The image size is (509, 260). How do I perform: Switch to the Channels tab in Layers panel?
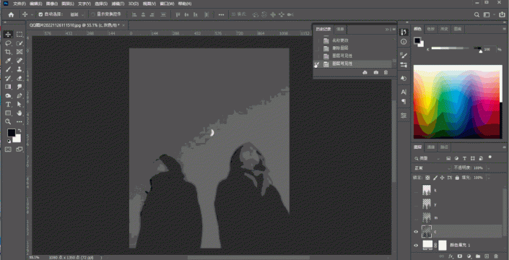431,147
